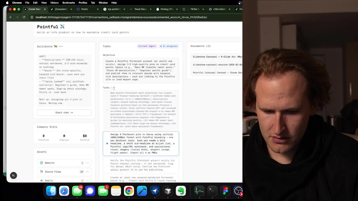358x201 pixels.
Task: Switch to the v16m.tiktok tab
Action: [220, 9]
